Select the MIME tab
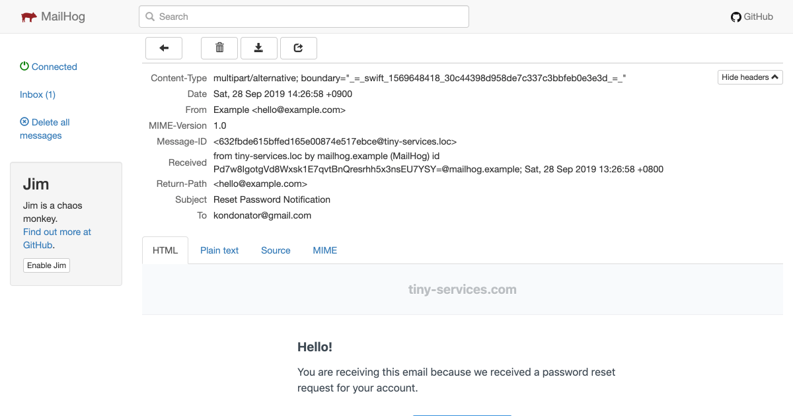The width and height of the screenshot is (793, 416). click(324, 250)
